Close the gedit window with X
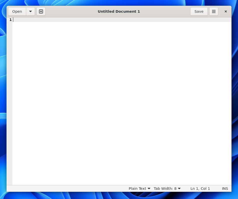The width and height of the screenshot is (238, 199). point(226,11)
